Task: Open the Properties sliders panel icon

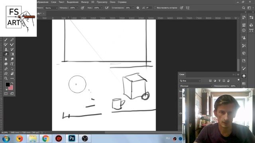Action: pyautogui.click(x=251, y=17)
